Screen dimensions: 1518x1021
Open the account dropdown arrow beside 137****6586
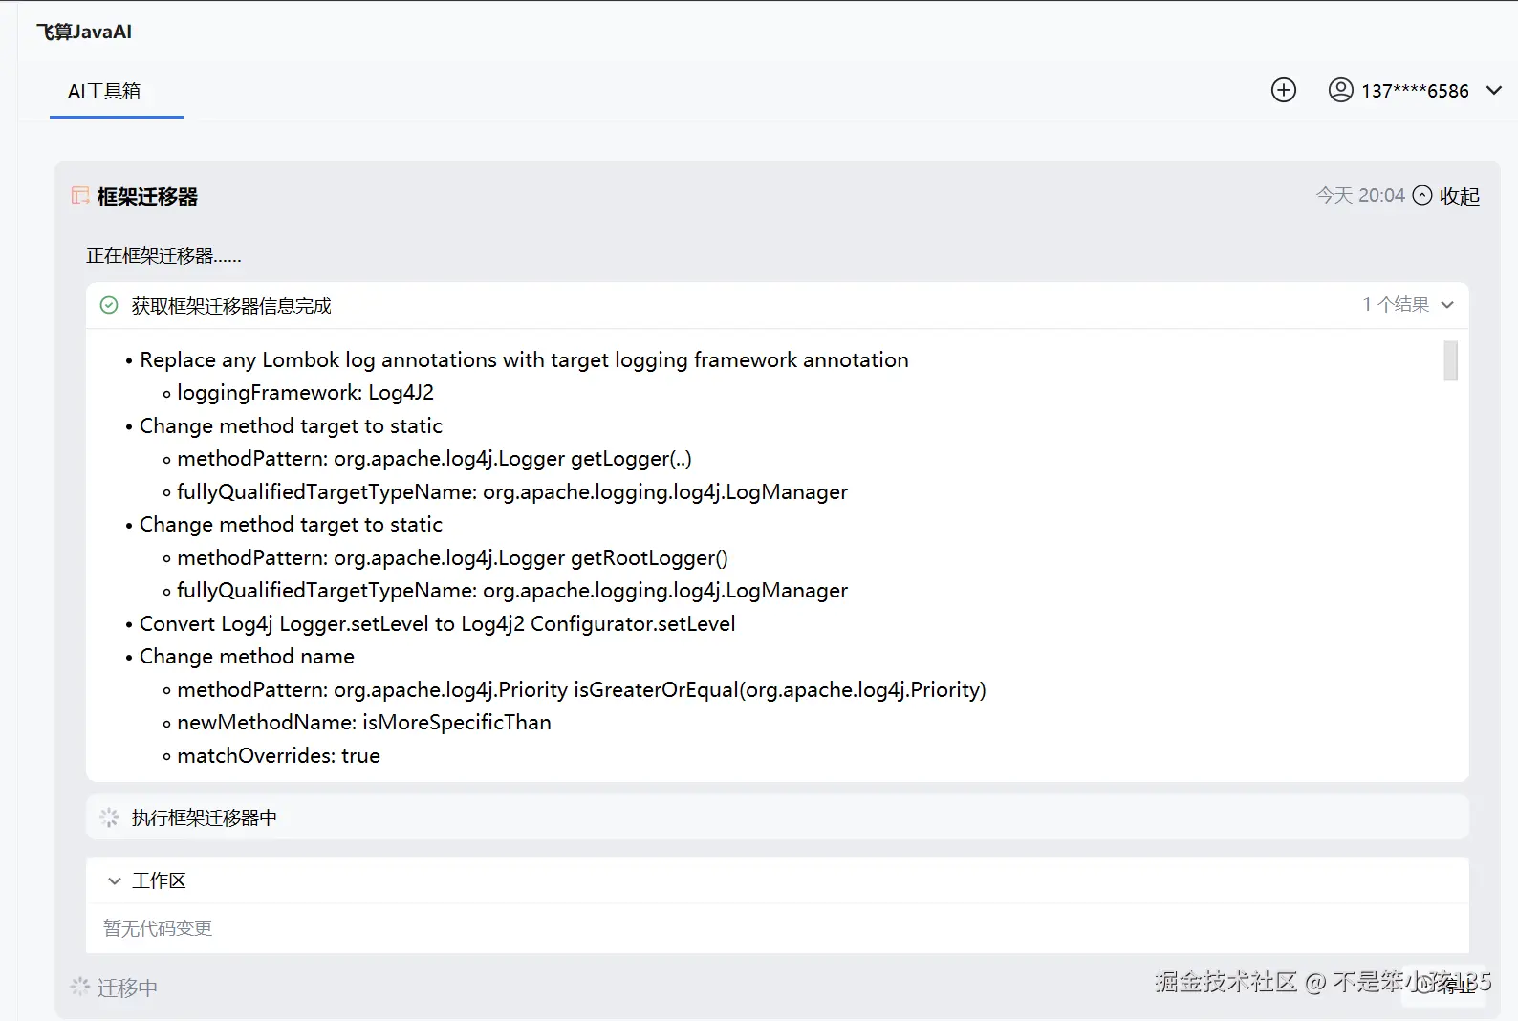(1494, 91)
